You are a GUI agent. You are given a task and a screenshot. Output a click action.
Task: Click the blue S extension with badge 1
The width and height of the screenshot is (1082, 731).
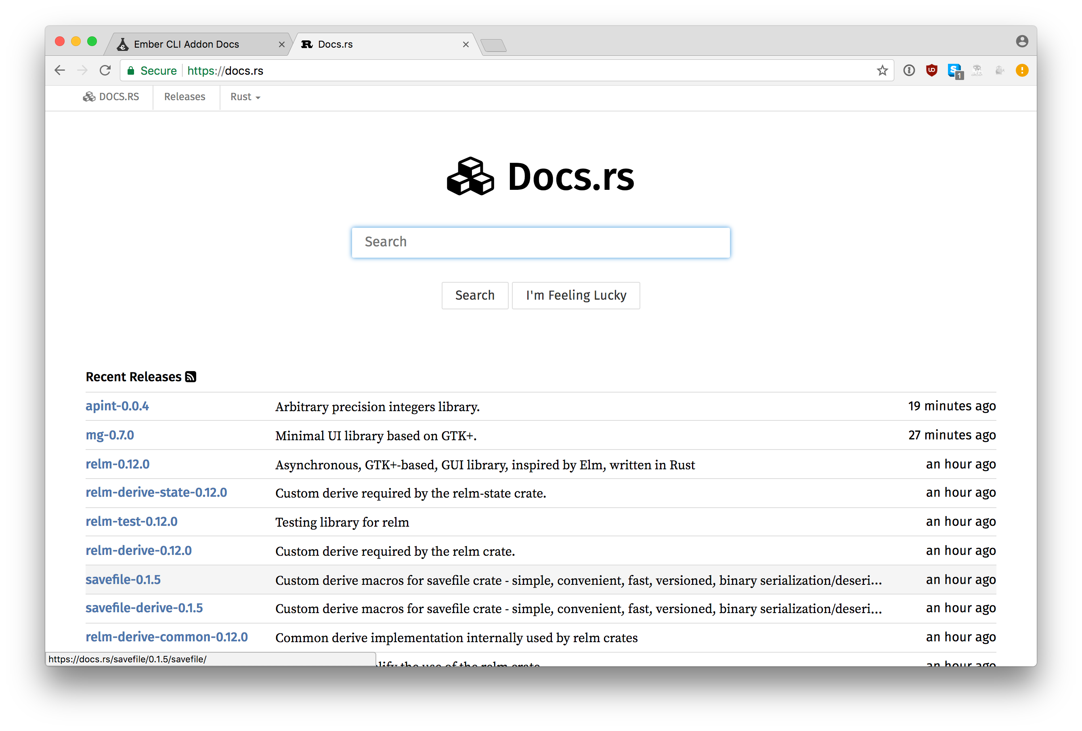(x=955, y=70)
